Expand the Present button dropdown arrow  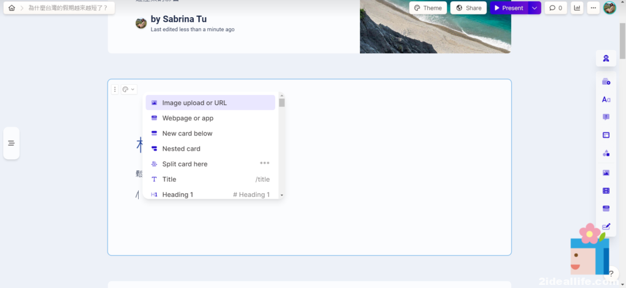(x=534, y=8)
